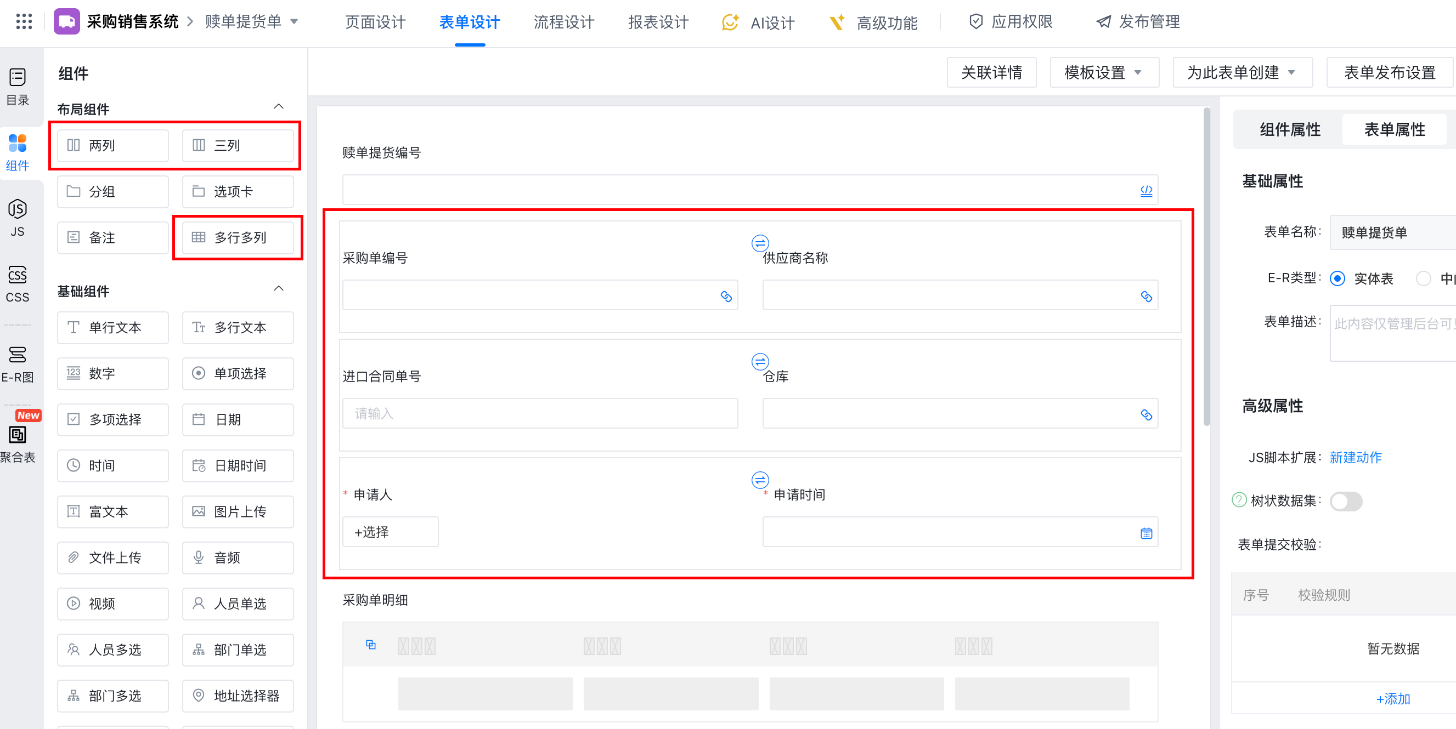Click the calendar icon in 申请时间 field

click(1145, 533)
